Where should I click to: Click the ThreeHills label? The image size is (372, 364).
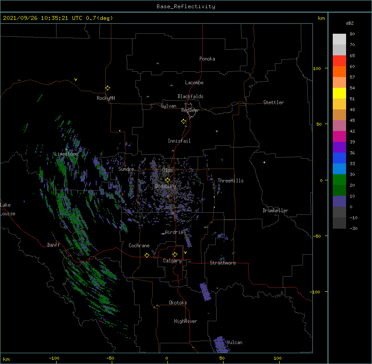pyautogui.click(x=230, y=181)
